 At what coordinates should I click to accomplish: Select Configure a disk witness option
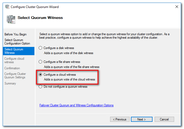pyautogui.click(x=40, y=48)
